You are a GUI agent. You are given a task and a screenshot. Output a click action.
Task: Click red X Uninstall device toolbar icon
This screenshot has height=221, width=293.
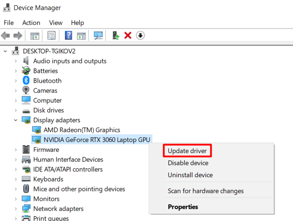(x=128, y=35)
